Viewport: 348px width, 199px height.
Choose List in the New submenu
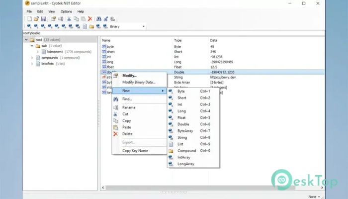[193, 144]
